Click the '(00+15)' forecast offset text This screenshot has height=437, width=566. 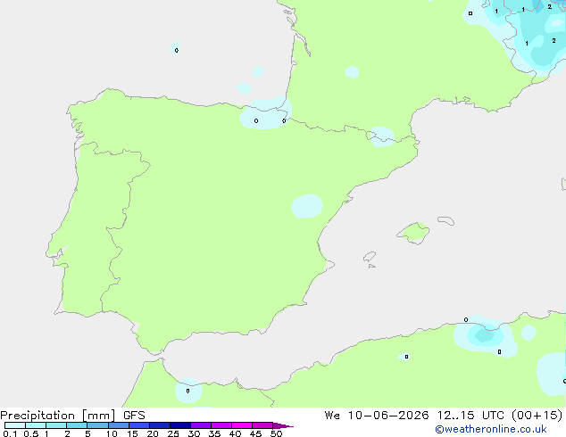(x=537, y=416)
